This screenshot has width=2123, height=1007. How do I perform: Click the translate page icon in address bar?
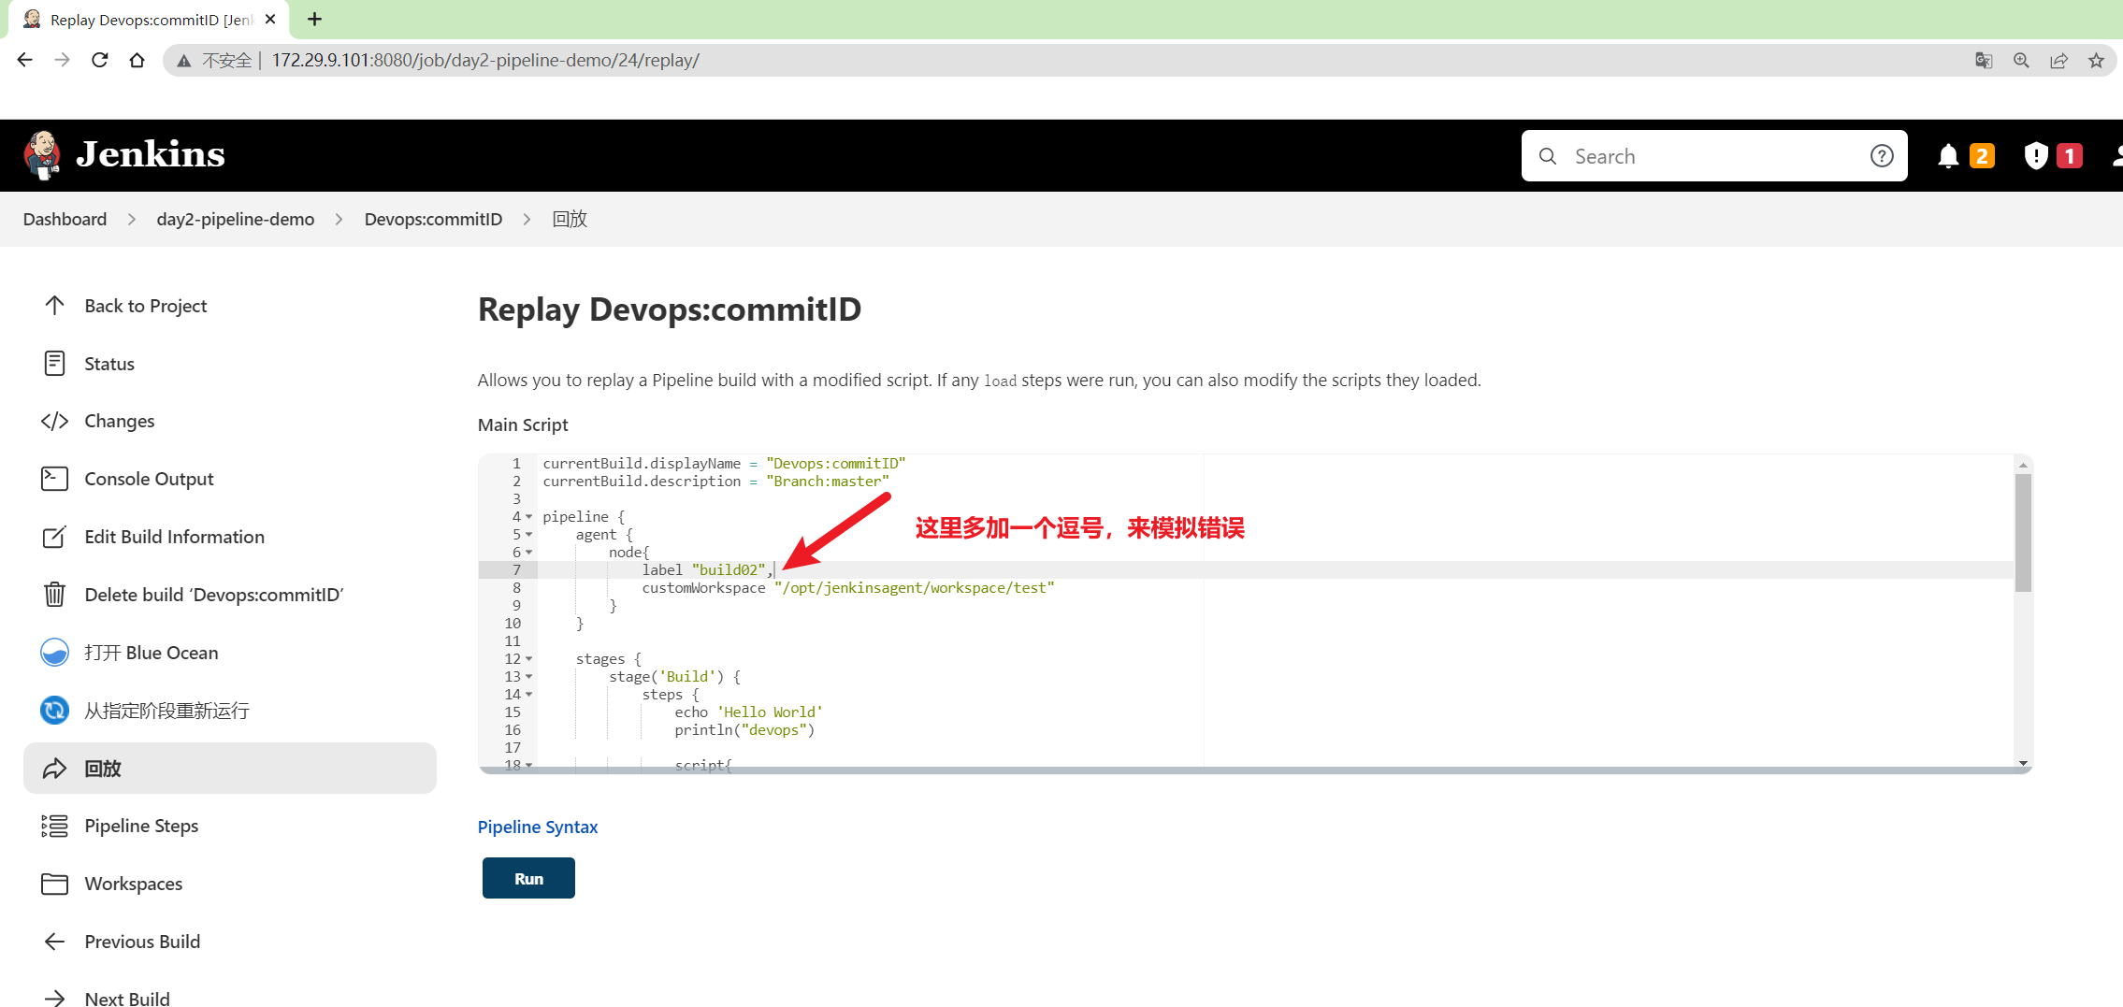1984,61
